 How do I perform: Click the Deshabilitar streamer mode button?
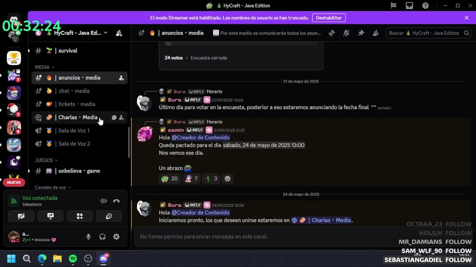tap(329, 18)
